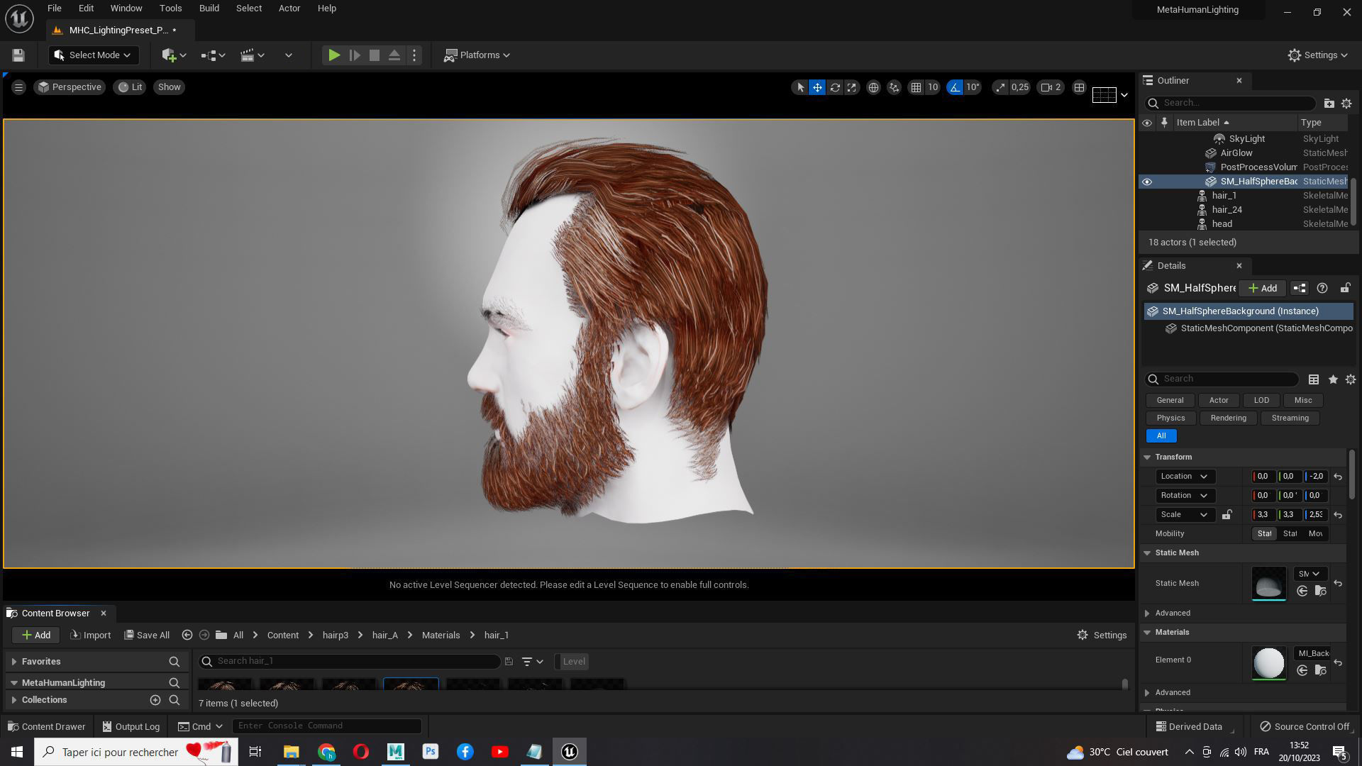
Task: Open the Details help icon
Action: pyautogui.click(x=1322, y=288)
